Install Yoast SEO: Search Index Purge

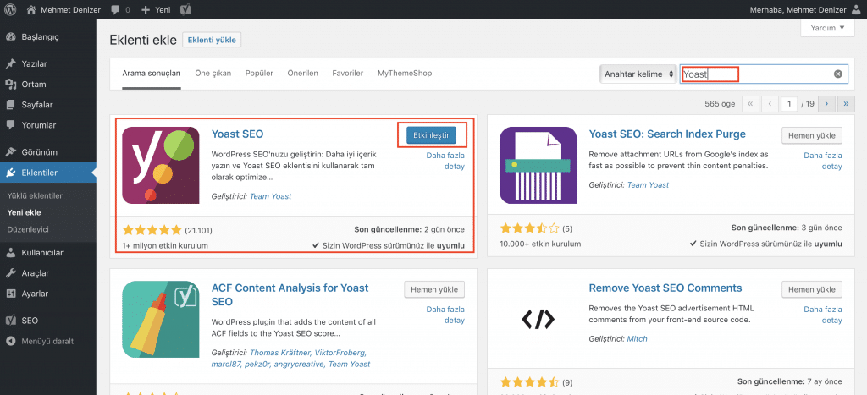click(x=812, y=134)
